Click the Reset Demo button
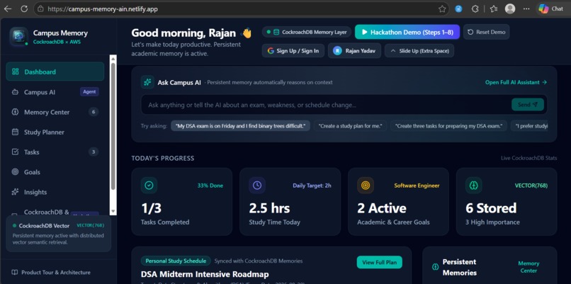This screenshot has height=284, width=571. pyautogui.click(x=487, y=32)
